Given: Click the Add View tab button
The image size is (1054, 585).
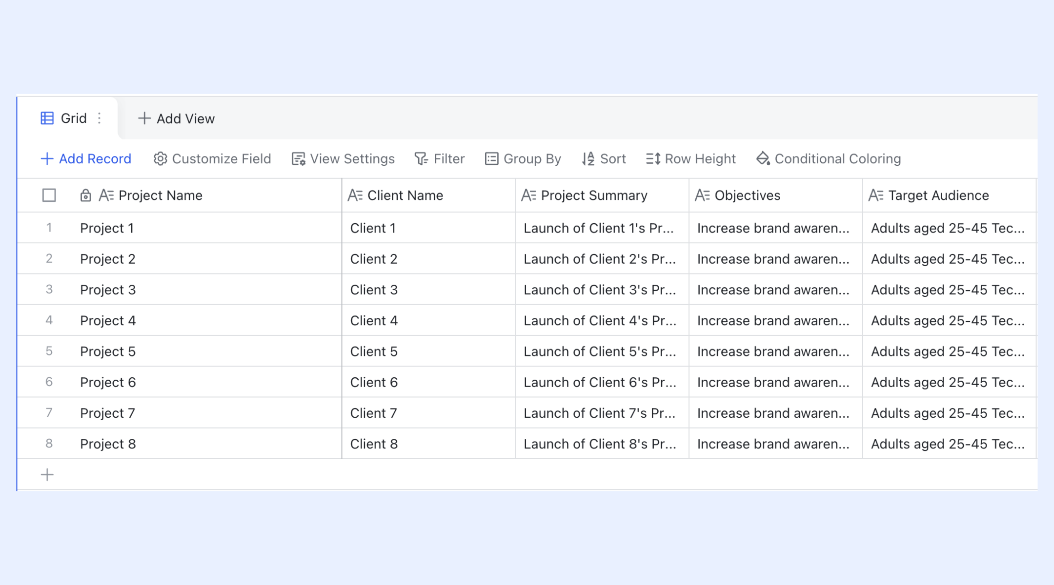Looking at the screenshot, I should pyautogui.click(x=176, y=118).
